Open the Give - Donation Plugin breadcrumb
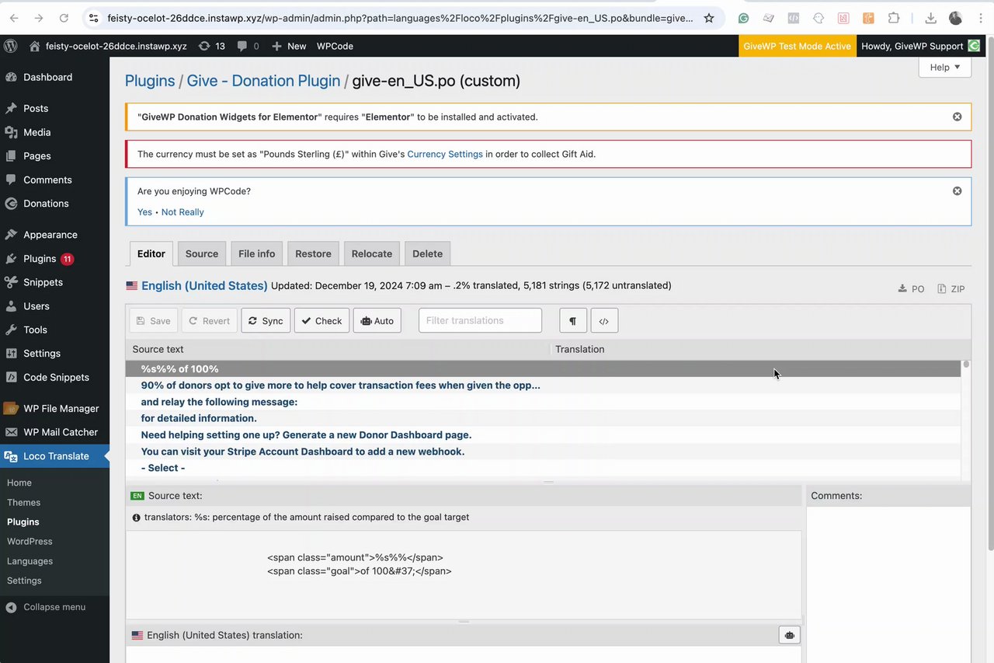Image resolution: width=994 pixels, height=663 pixels. (x=263, y=81)
